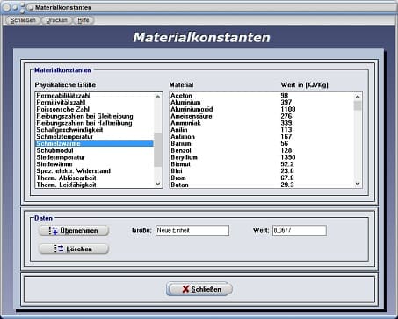Image resolution: width=398 pixels, height=319 pixels.
Task: Click into the Wert input field
Action: [300, 230]
